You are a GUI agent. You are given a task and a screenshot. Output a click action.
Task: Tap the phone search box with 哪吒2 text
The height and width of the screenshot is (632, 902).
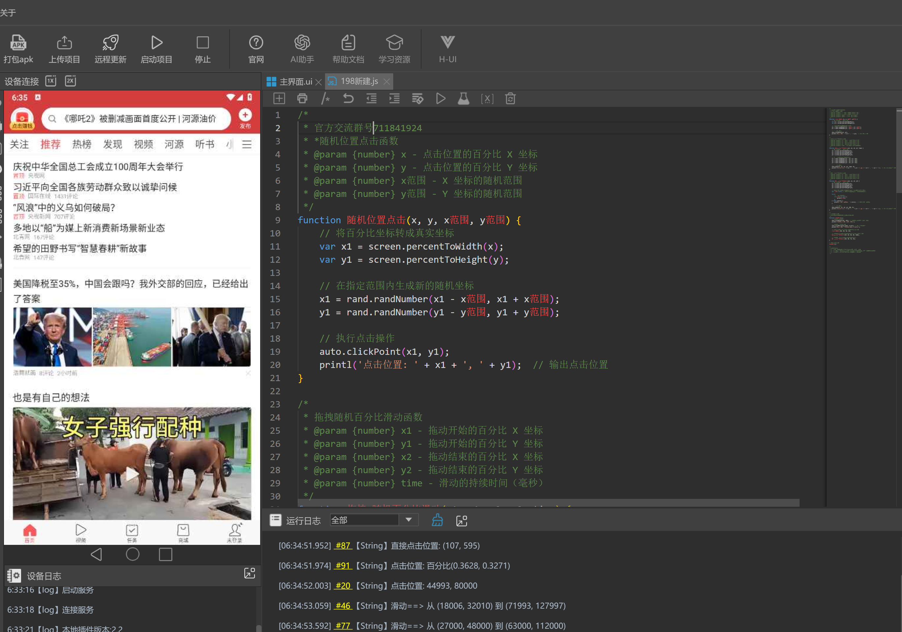(136, 118)
